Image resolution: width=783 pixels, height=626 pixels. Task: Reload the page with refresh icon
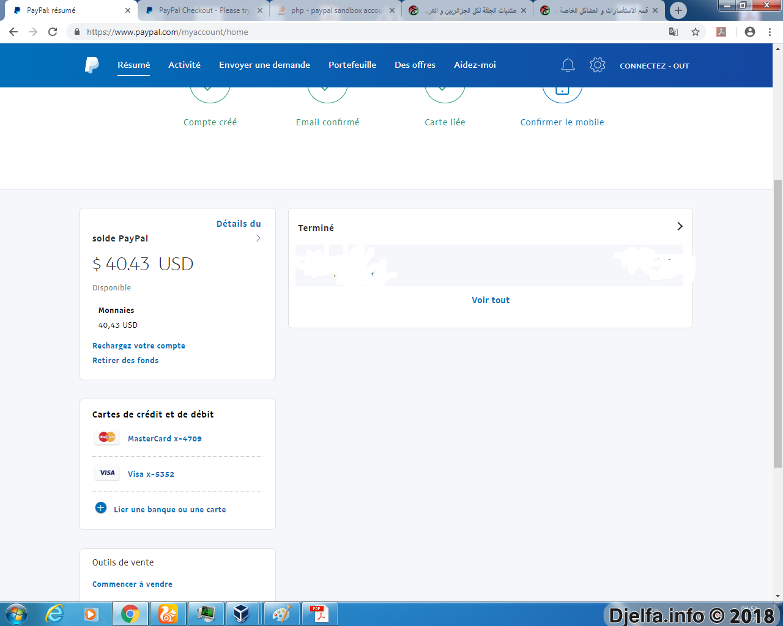coord(53,32)
